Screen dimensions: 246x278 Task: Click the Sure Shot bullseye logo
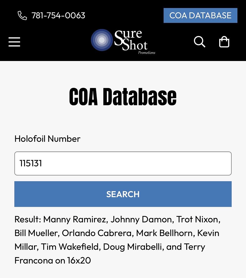coord(102,40)
